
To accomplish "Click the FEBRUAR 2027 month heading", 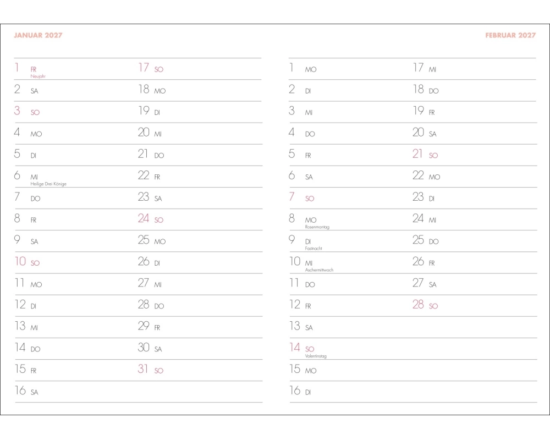I will 510,35.
